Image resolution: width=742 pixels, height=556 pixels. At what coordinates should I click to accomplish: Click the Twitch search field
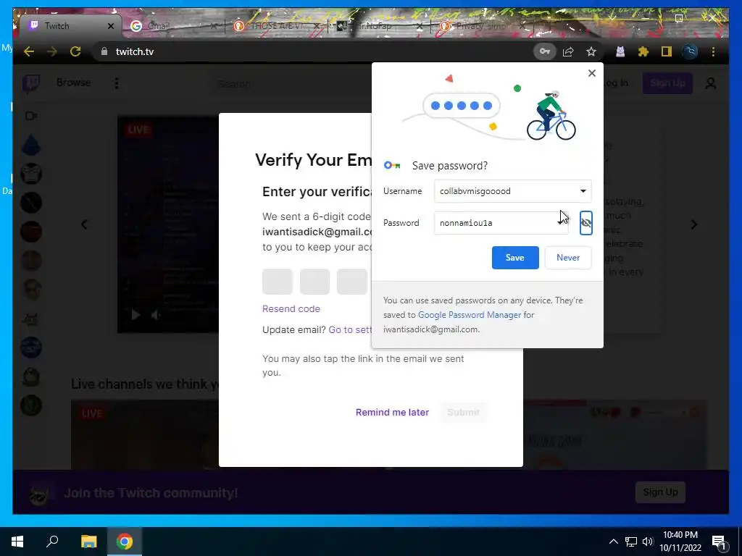tap(291, 84)
